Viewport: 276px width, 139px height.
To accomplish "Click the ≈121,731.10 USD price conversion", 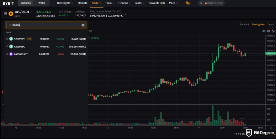I will pyautogui.click(x=45, y=16).
